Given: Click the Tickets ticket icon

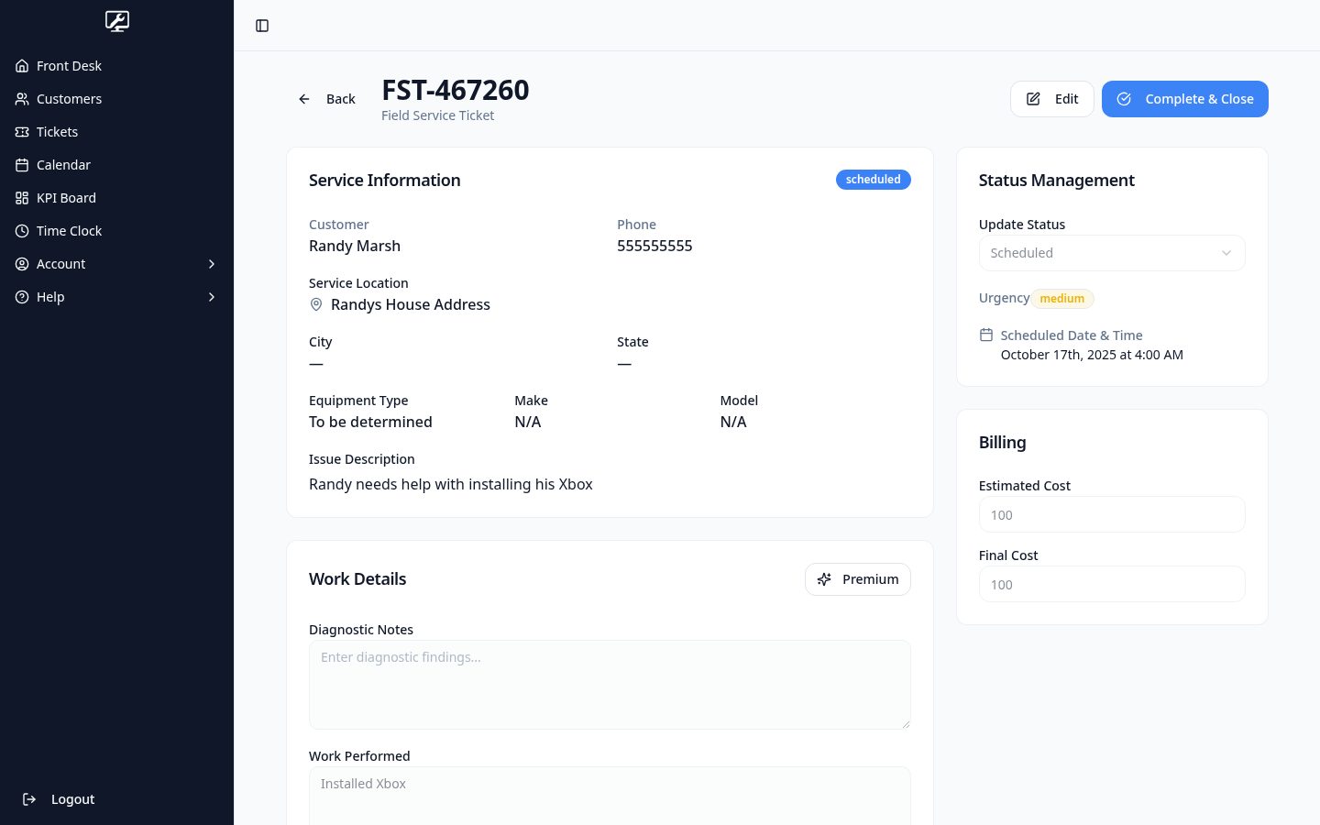Looking at the screenshot, I should pyautogui.click(x=22, y=132).
